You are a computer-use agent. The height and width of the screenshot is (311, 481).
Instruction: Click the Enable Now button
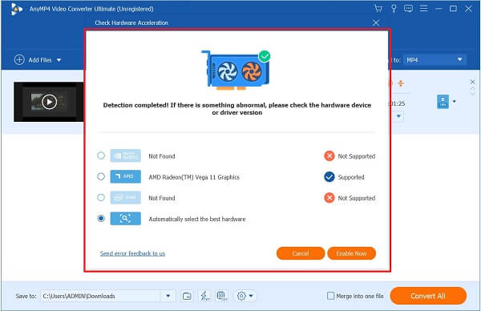[352, 253]
